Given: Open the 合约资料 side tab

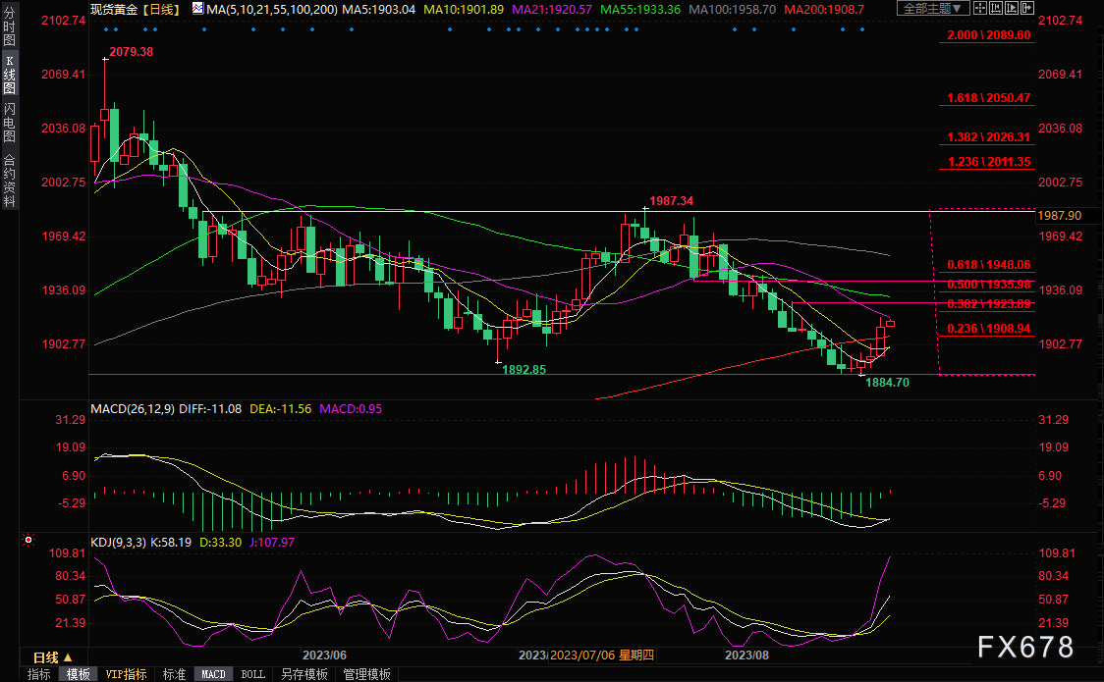Looking at the screenshot, I should coord(9,180).
